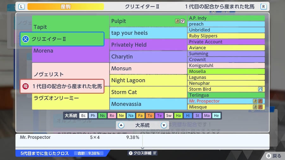Click the 5×4 cross value
The height and width of the screenshot is (160, 285).
pos(95,137)
